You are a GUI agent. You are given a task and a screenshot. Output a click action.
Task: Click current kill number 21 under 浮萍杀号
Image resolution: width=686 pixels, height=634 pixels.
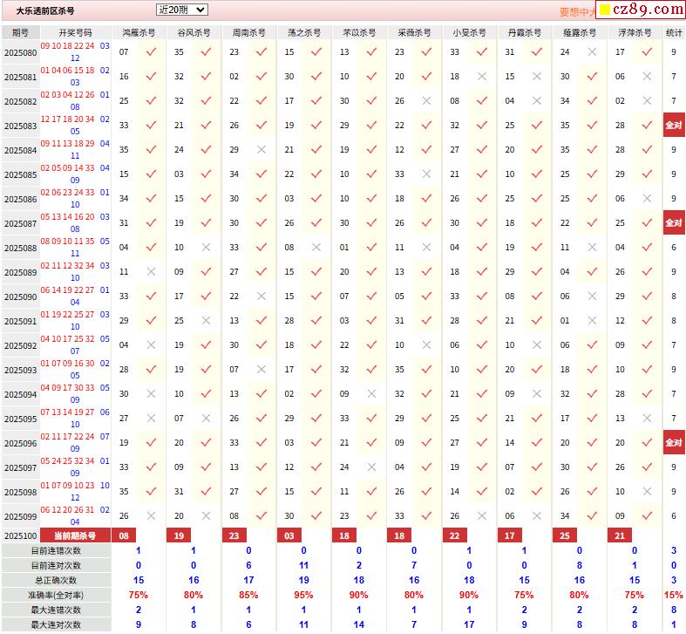click(x=620, y=535)
